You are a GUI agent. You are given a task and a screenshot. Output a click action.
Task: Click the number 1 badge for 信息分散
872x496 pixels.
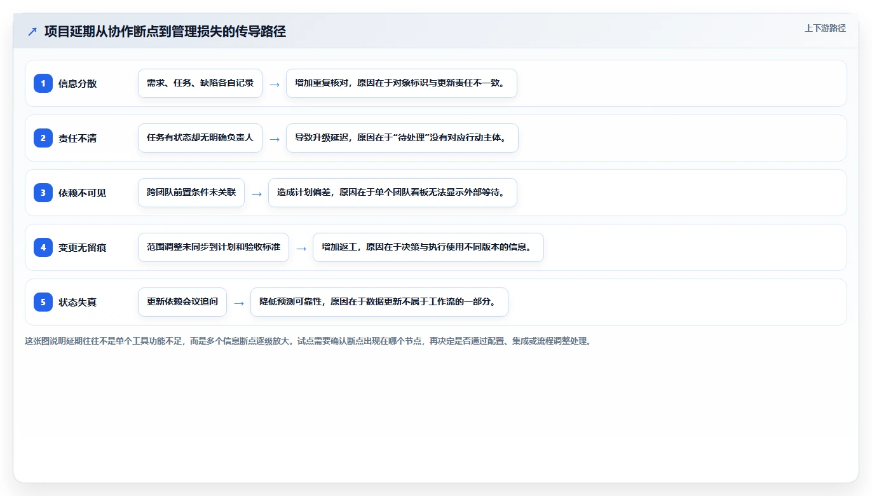(43, 83)
